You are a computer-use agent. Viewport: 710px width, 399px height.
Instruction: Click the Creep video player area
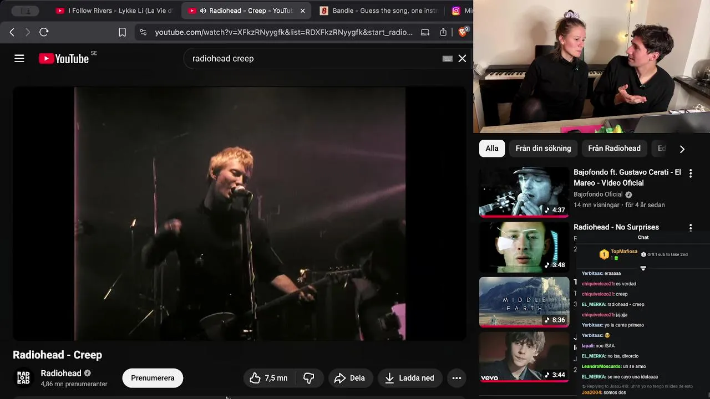pyautogui.click(x=240, y=213)
